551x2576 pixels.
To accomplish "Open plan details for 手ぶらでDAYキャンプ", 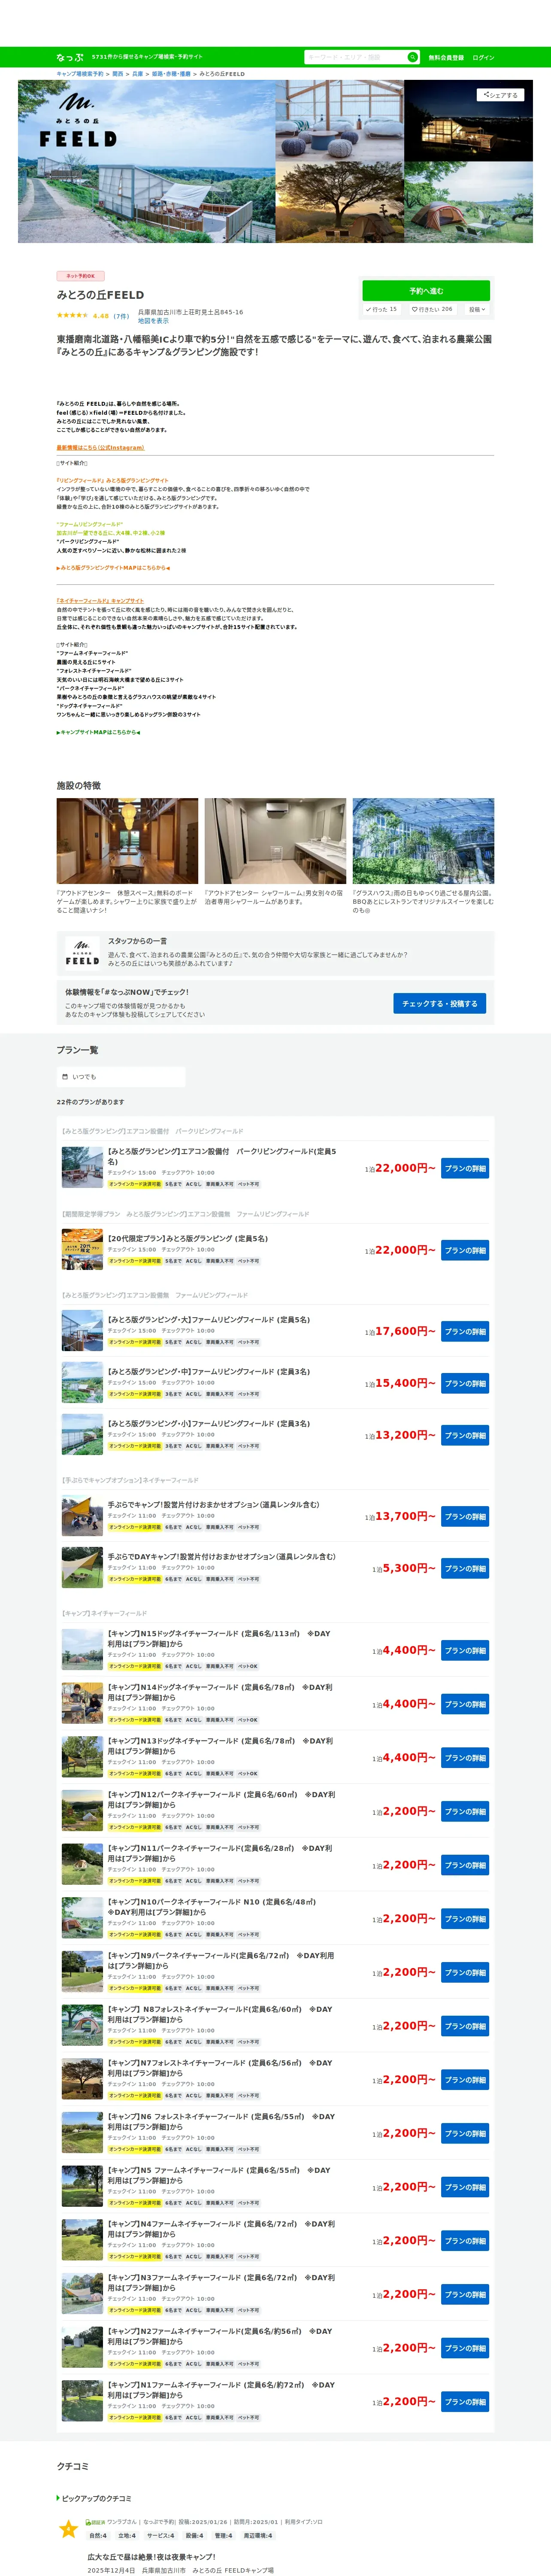I will (465, 1568).
